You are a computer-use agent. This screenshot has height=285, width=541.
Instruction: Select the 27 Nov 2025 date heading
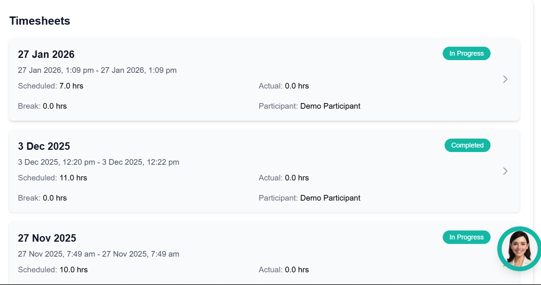coord(47,238)
